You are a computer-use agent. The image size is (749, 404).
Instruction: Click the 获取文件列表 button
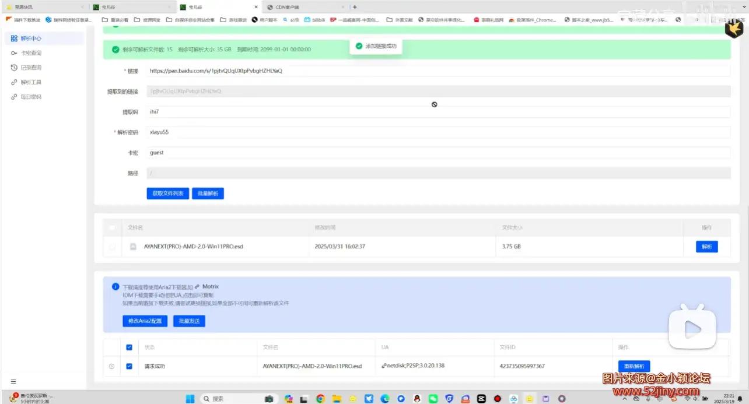point(168,194)
